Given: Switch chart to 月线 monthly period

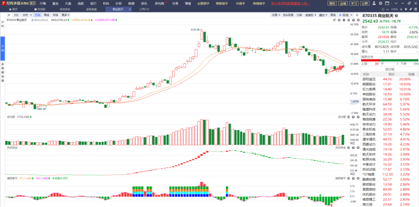Looking at the screenshot, I should [x=55, y=15].
